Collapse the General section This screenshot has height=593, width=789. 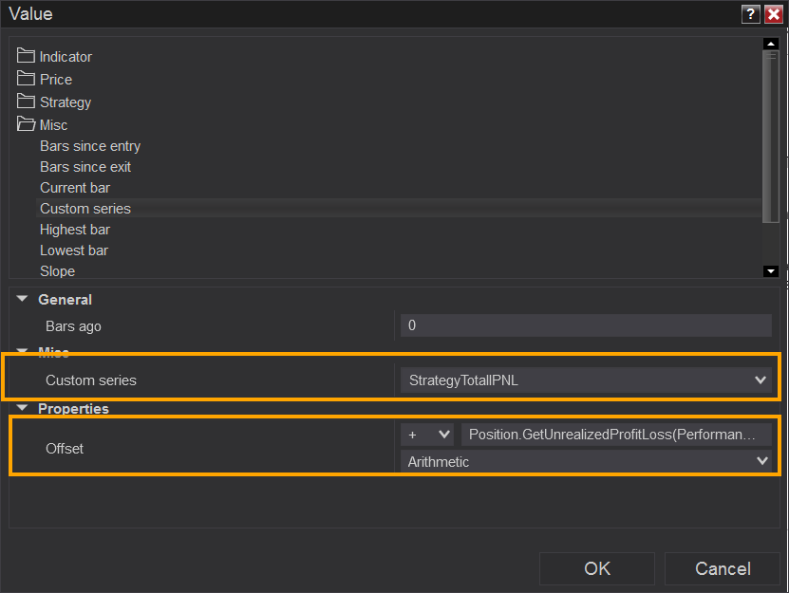(22, 300)
